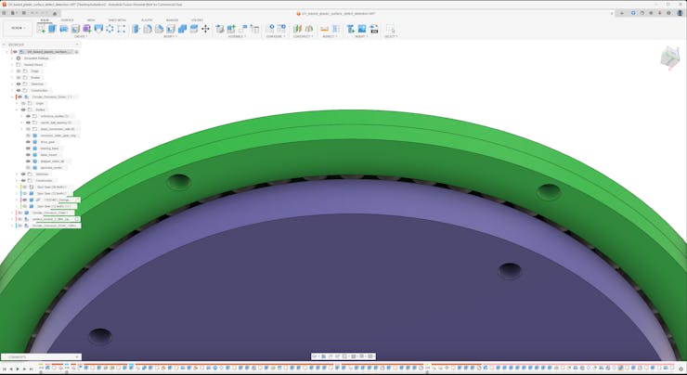
Task: Select the Document Settings browser item
Action: pyautogui.click(x=37, y=58)
